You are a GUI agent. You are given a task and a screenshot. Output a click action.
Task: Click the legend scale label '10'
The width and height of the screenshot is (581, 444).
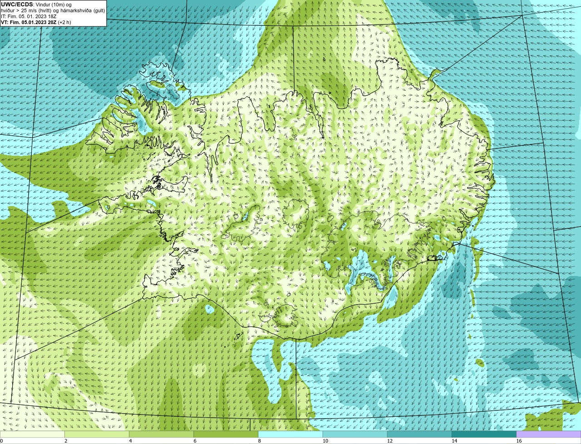[x=325, y=441]
